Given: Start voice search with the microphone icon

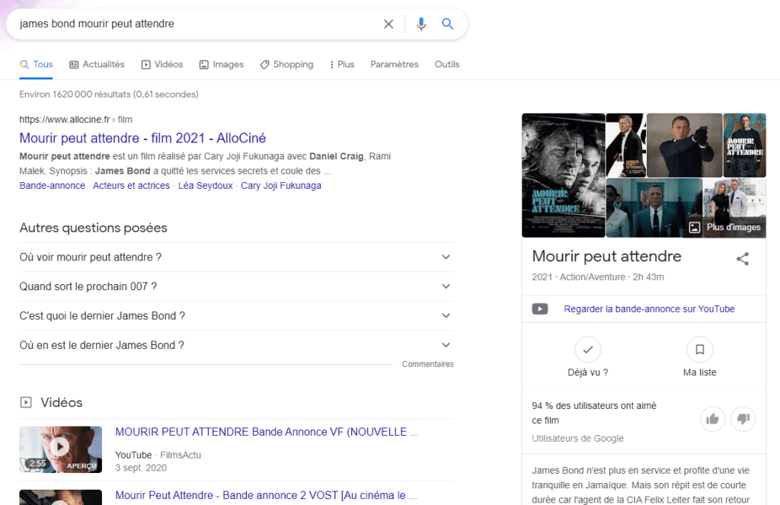Looking at the screenshot, I should [x=421, y=24].
